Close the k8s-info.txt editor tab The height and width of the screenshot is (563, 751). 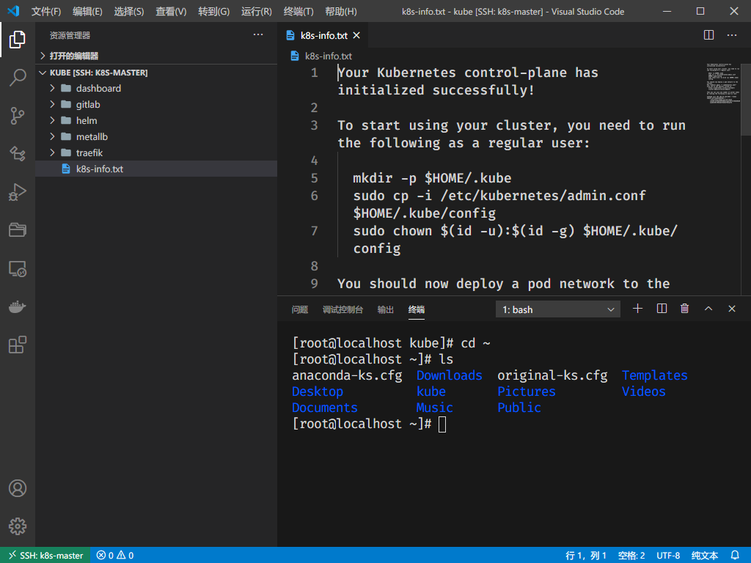click(357, 35)
